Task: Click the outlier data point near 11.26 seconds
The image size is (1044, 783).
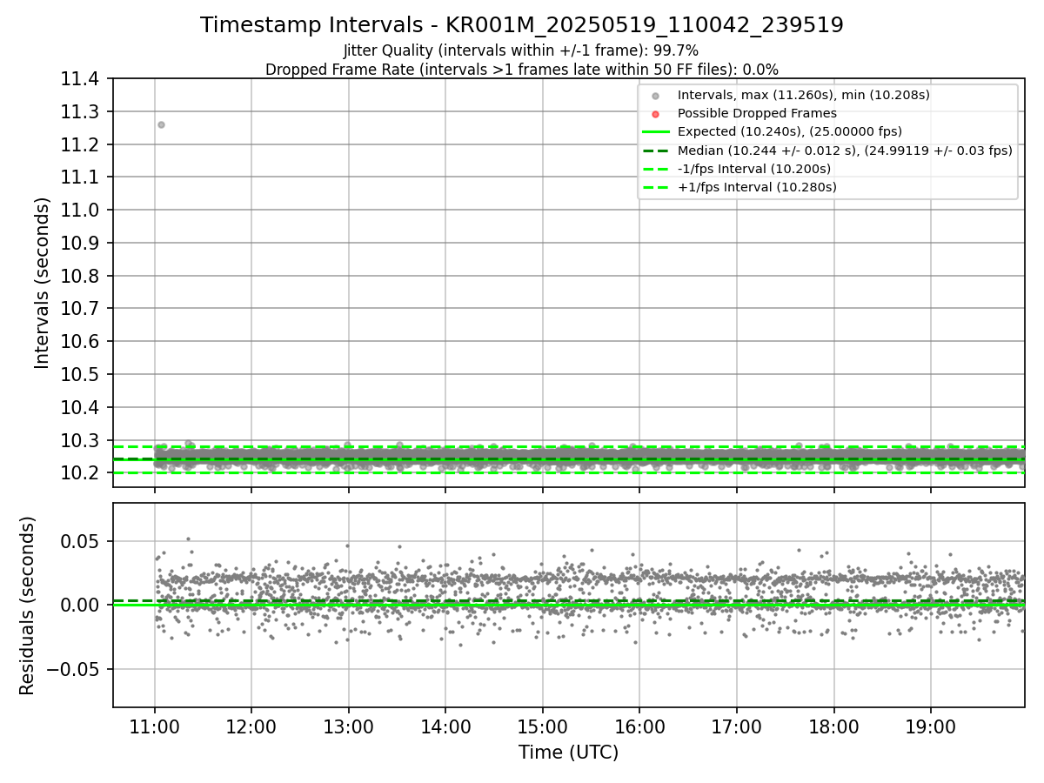Action: [x=161, y=124]
